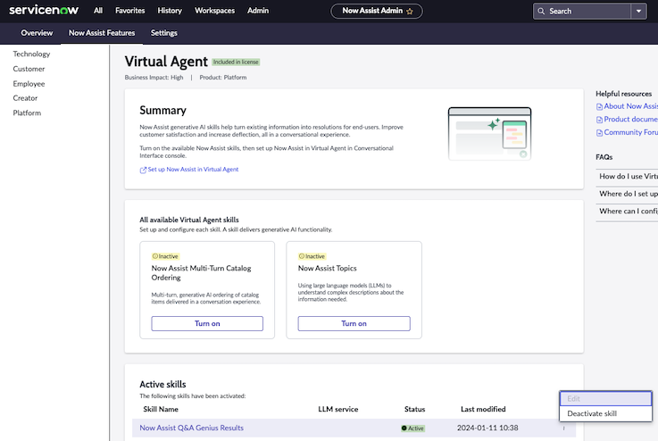The image size is (658, 441).
Task: Select Customer in the sidebar
Action: point(29,69)
